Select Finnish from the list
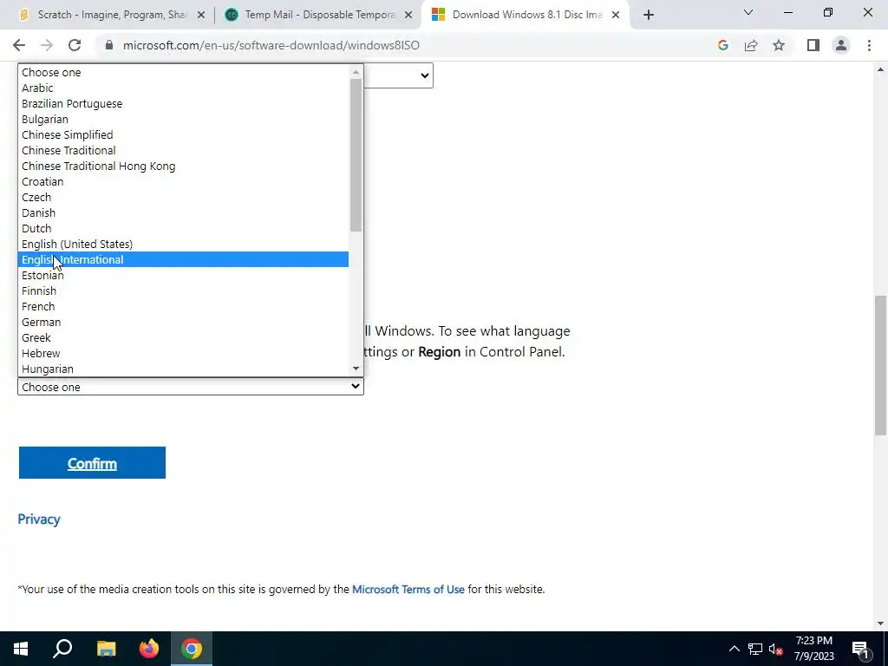Screen dimensions: 888x666 pyautogui.click(x=183, y=291)
